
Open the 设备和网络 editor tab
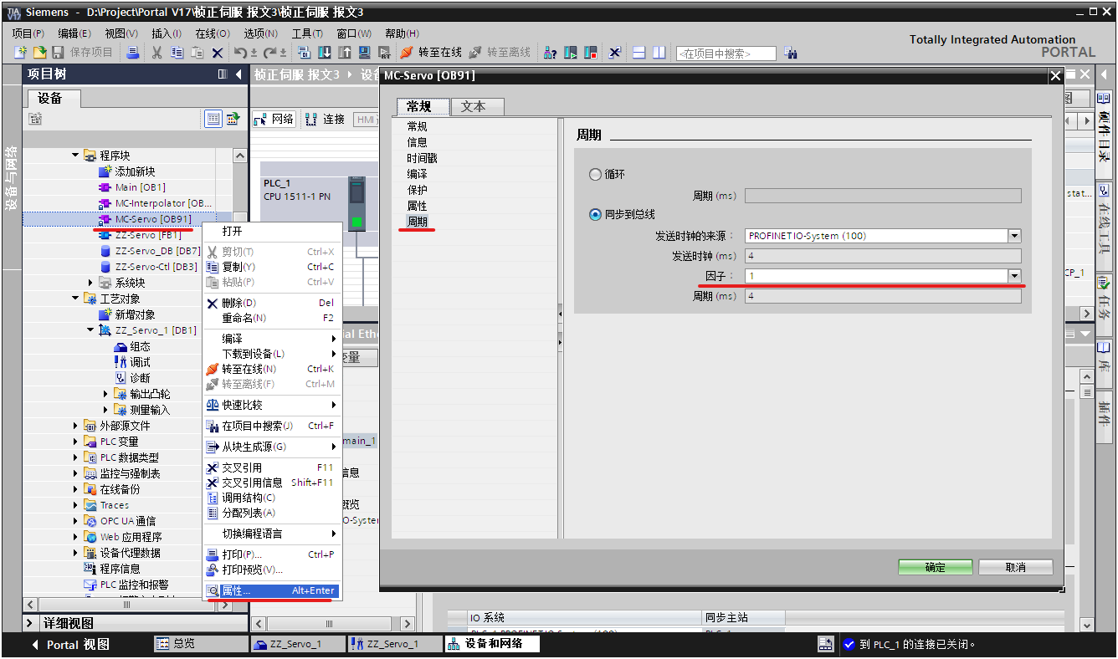[x=490, y=644]
